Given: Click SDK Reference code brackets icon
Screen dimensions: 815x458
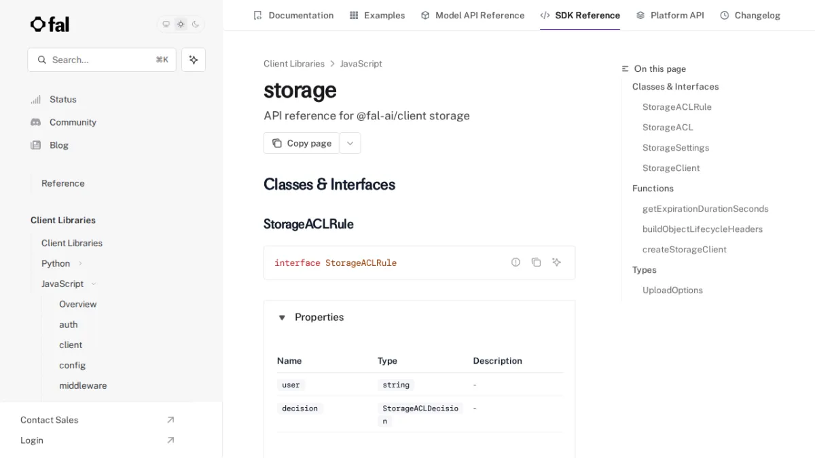Looking at the screenshot, I should click(545, 15).
